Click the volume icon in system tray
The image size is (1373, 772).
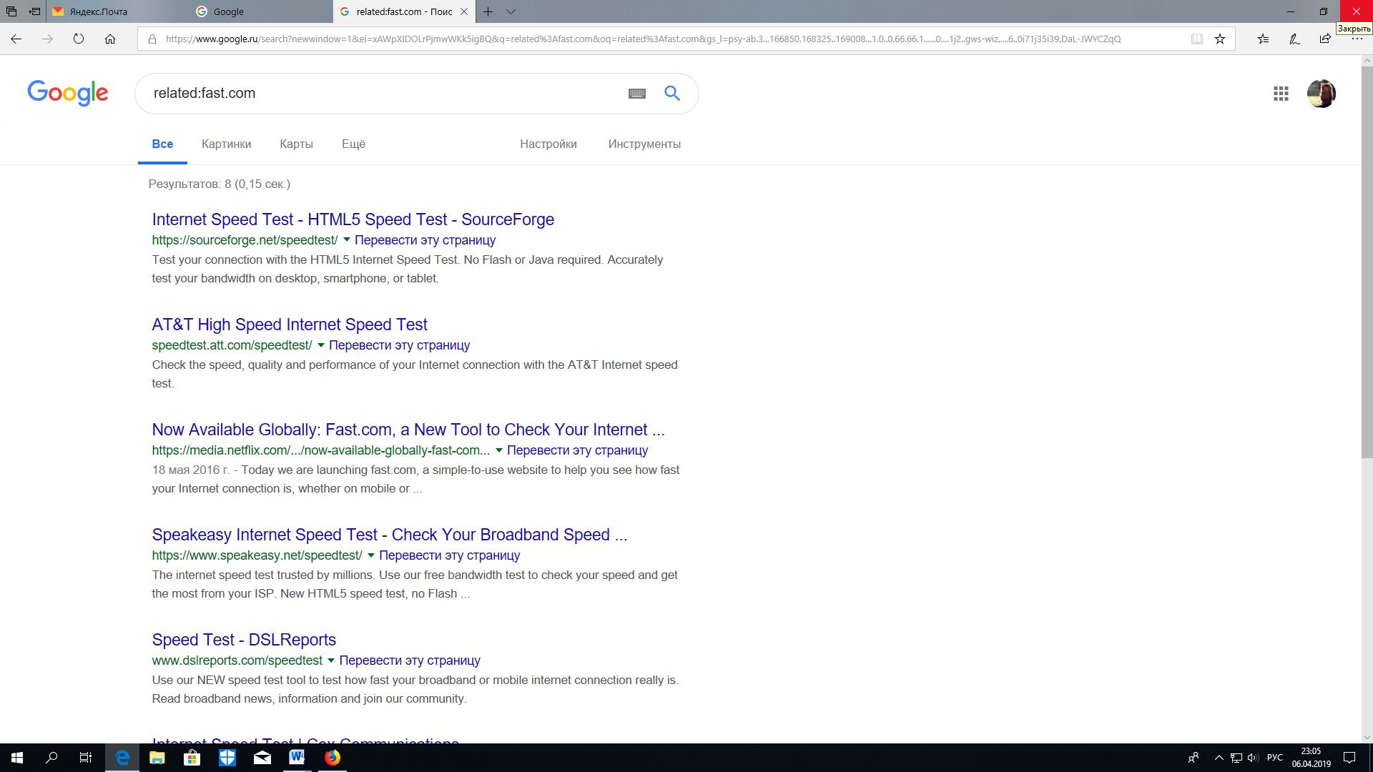click(1252, 758)
